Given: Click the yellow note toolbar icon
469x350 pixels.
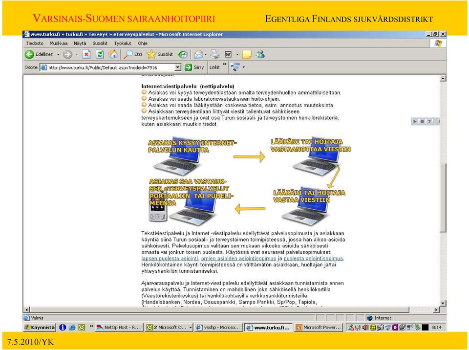Looking at the screenshot, I should click(246, 54).
